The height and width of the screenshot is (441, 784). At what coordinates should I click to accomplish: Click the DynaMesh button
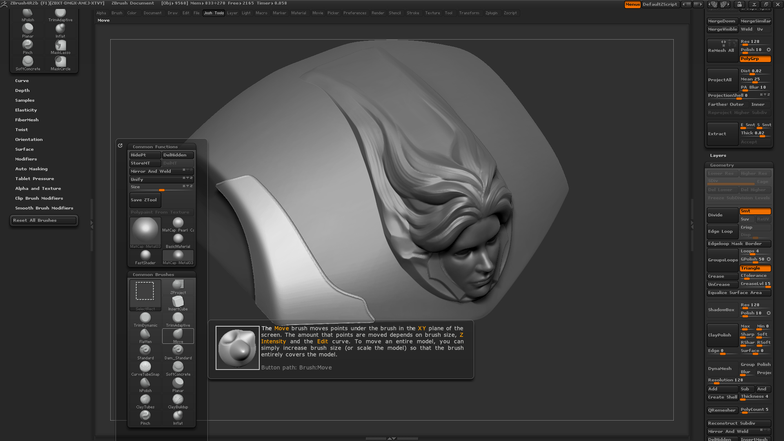tap(722, 369)
